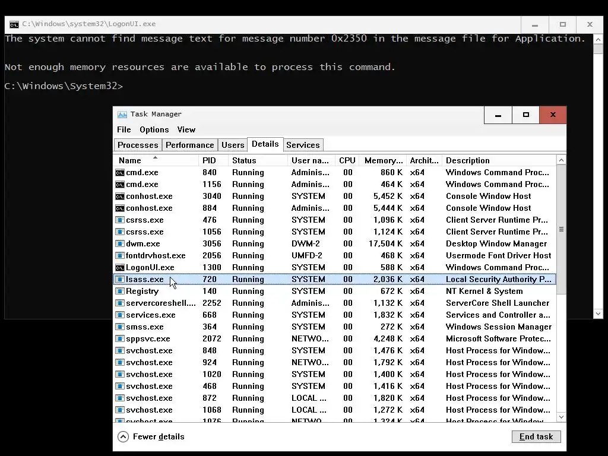
Task: Switch to the Users tab
Action: (x=233, y=145)
